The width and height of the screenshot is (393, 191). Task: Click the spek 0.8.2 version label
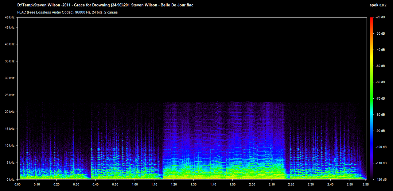[x=379, y=5]
